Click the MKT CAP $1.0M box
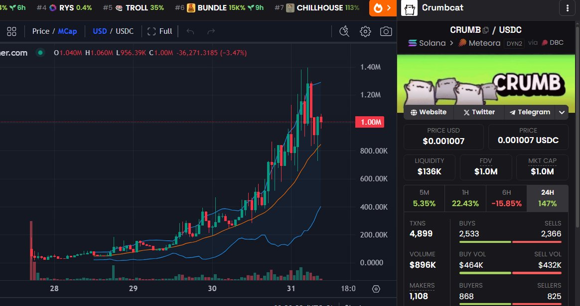Screen dimensions: 580x306 pos(542,167)
